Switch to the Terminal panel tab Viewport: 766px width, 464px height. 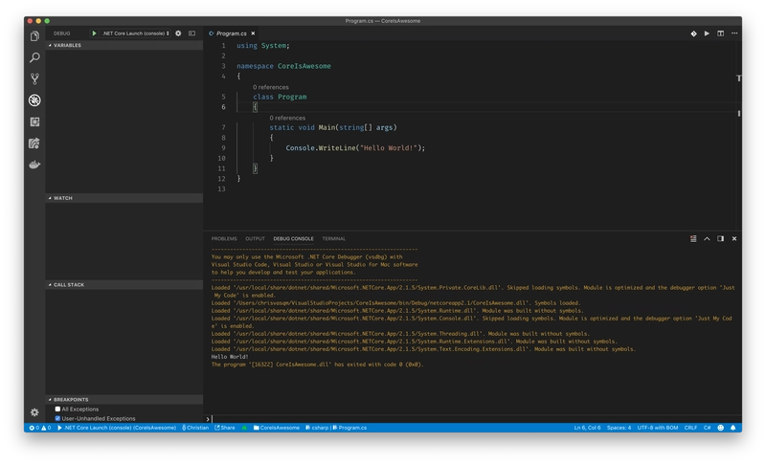pyautogui.click(x=333, y=238)
